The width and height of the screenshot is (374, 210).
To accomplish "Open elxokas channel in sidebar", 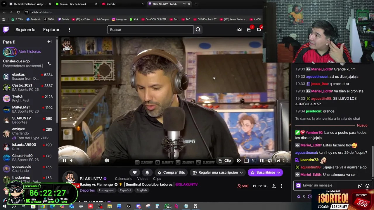I will point(29,76).
